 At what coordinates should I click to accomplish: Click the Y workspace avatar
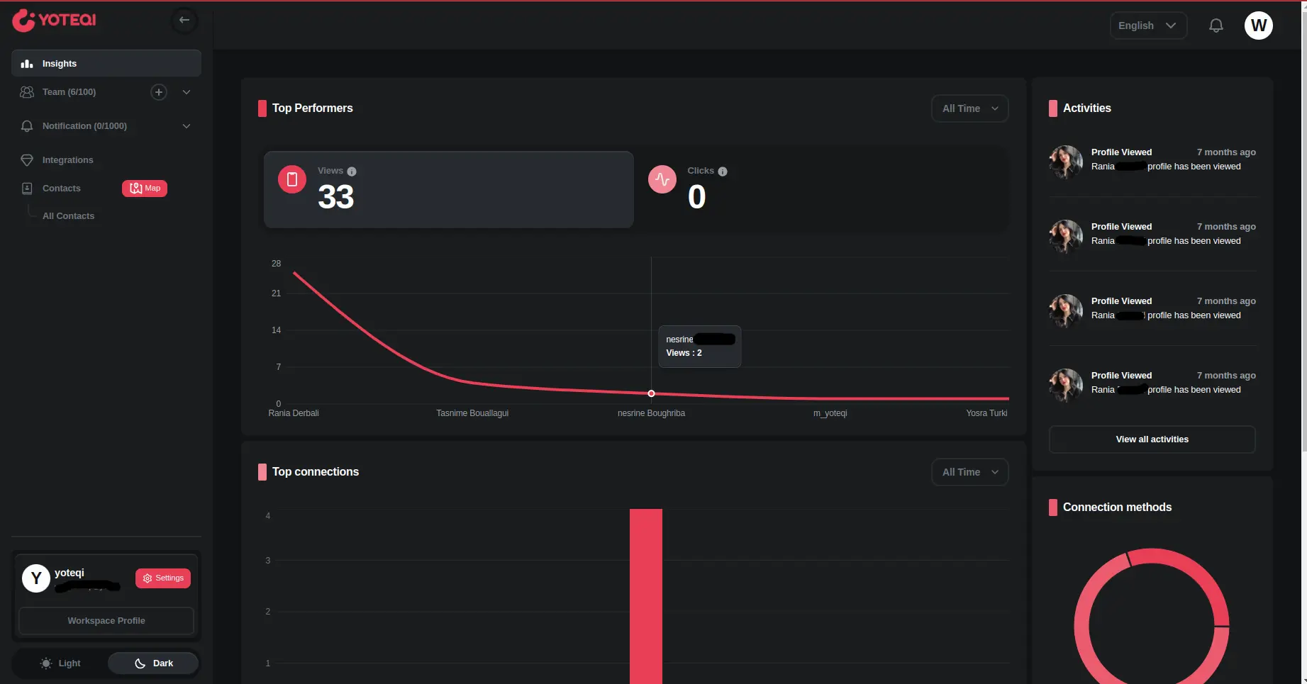(36, 578)
